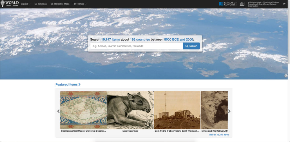The width and height of the screenshot is (290, 142).
Task: Click the World Digital Library logo
Action: coord(10,4)
